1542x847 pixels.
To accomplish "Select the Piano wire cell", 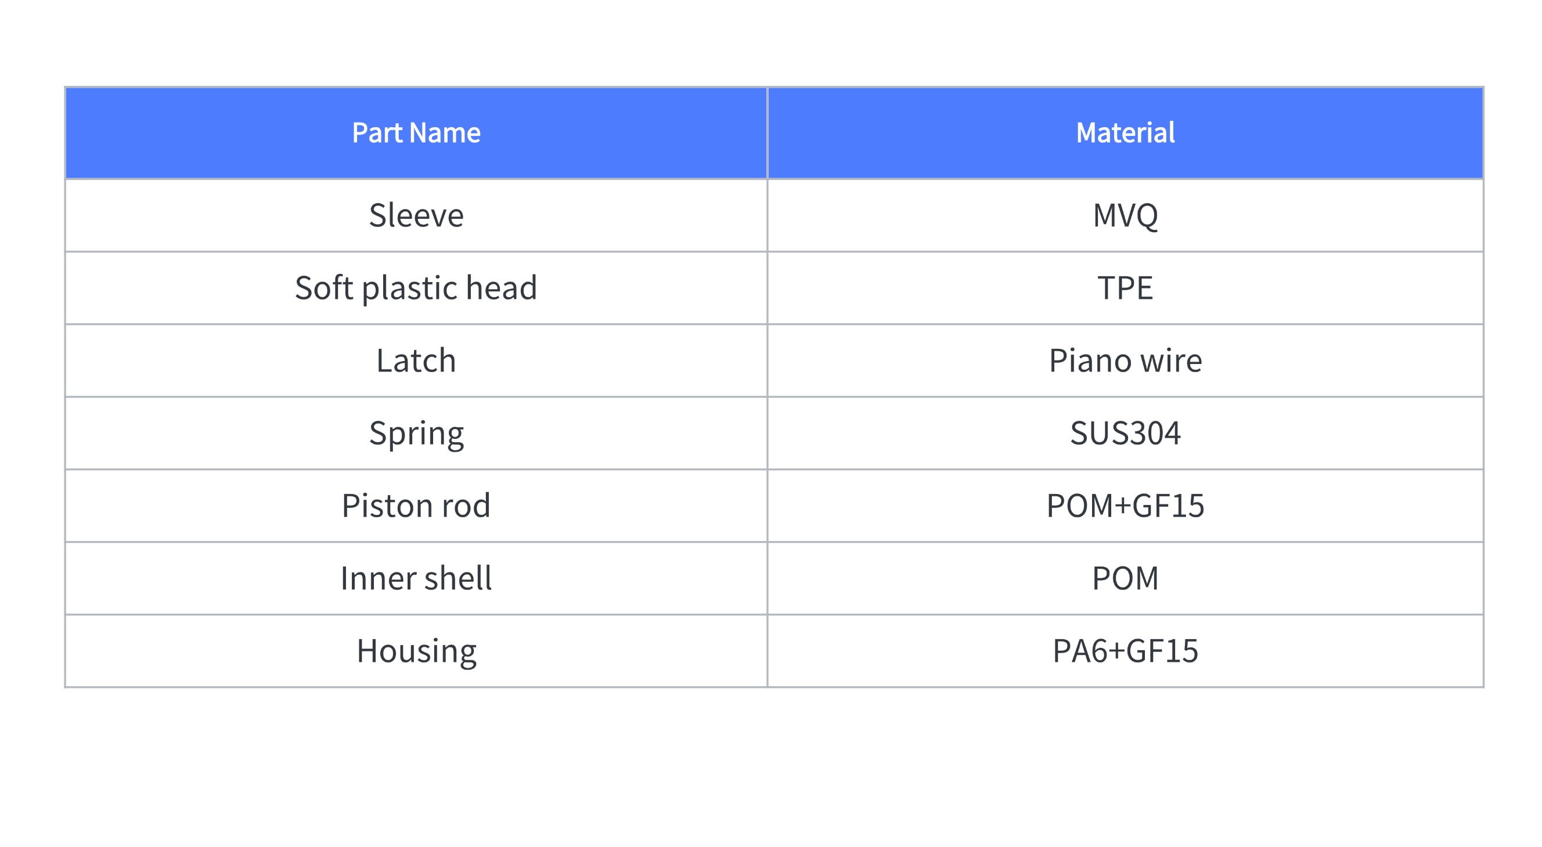I will 1125,361.
